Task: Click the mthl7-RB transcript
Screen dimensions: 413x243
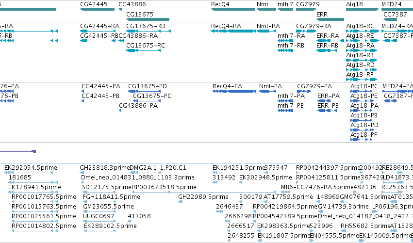Action: [x=285, y=50]
